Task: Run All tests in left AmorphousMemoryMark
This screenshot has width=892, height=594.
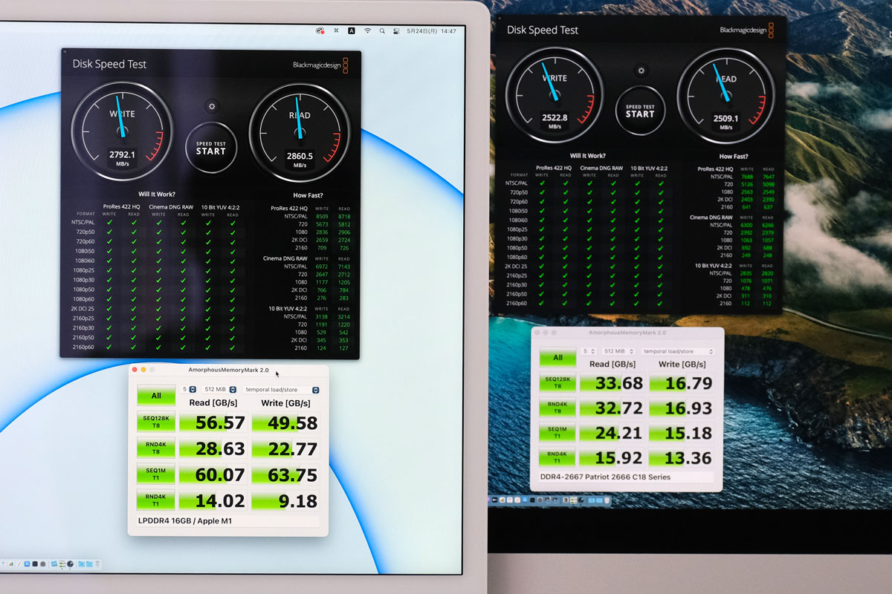Action: point(155,396)
